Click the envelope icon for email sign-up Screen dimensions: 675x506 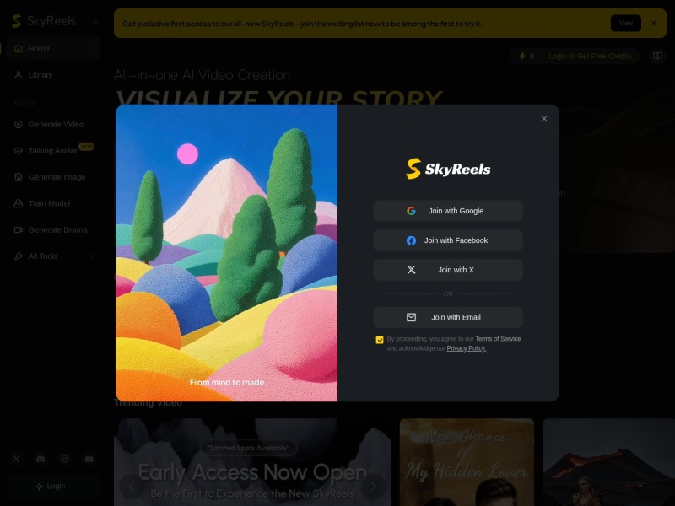click(411, 317)
